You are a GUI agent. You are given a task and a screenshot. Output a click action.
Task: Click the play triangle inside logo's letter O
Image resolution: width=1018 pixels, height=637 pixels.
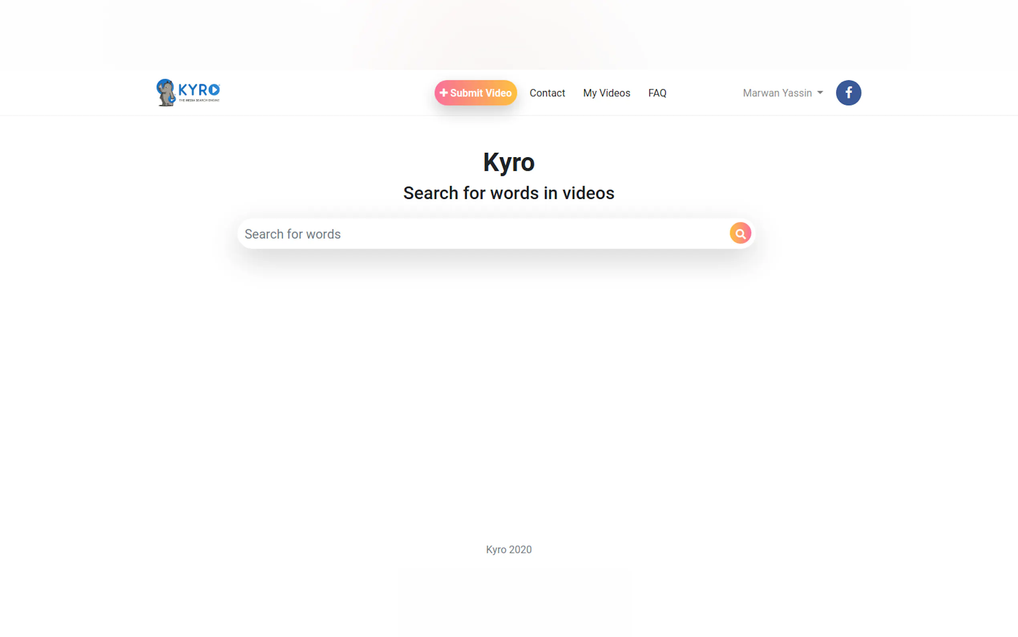pos(214,90)
